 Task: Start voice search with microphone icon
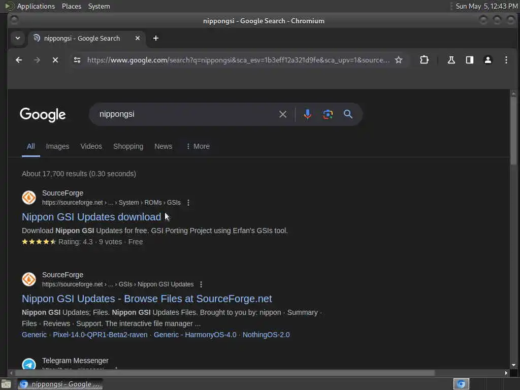pyautogui.click(x=307, y=114)
